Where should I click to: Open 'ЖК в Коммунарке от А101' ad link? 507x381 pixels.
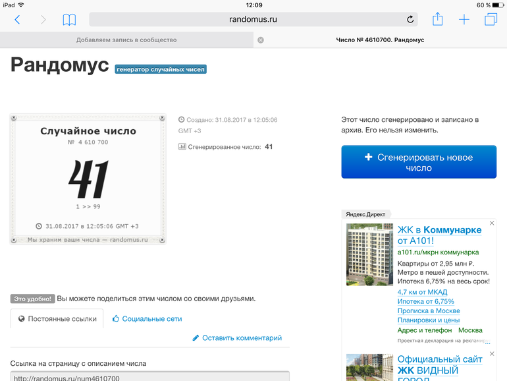pyautogui.click(x=439, y=235)
